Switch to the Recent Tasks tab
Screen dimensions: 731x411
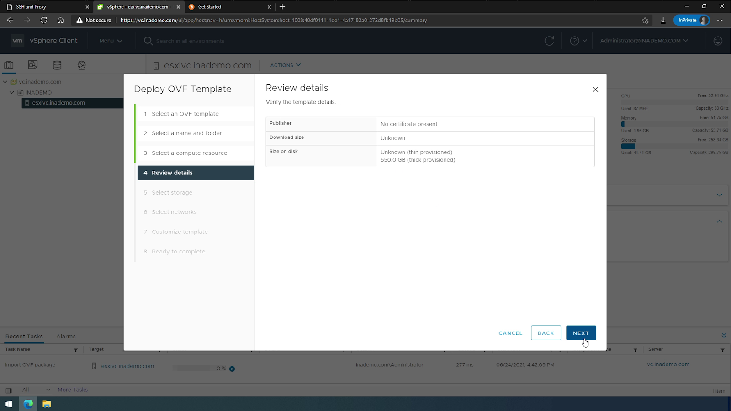pos(24,337)
